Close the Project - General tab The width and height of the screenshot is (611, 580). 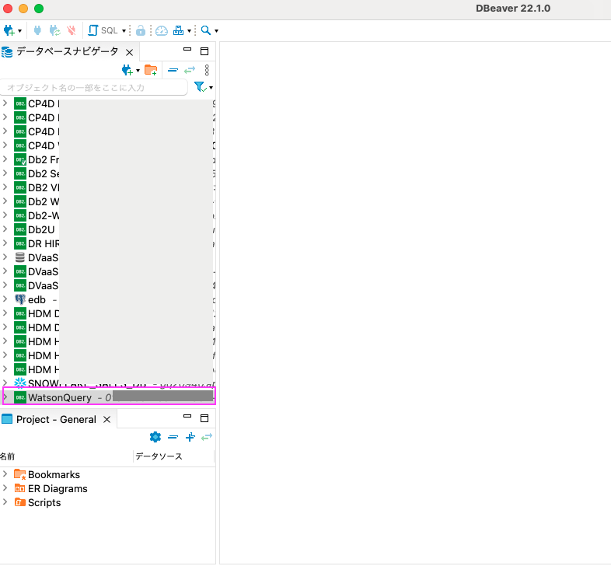click(106, 419)
